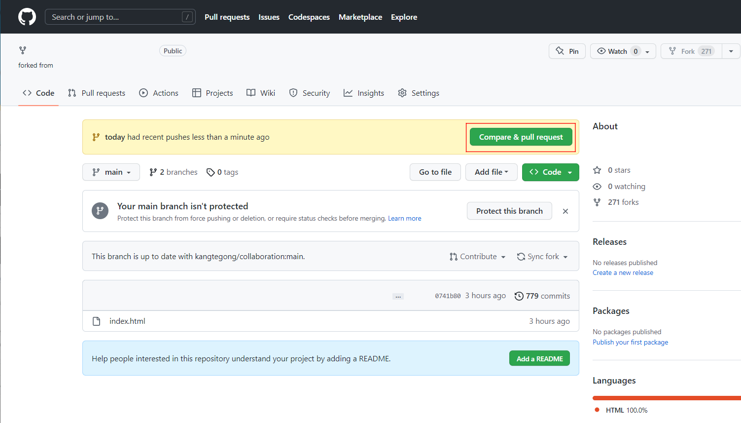
Task: Click the Releases heading
Action: [x=609, y=242]
